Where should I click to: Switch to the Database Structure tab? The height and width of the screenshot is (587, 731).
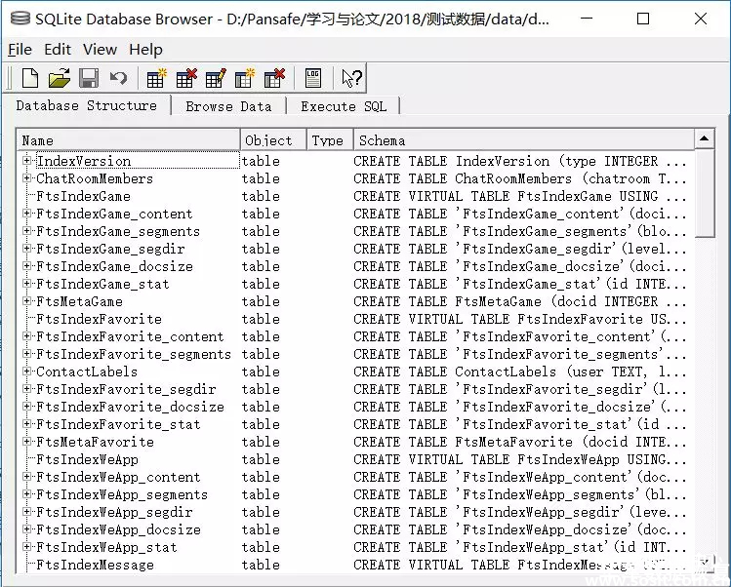pos(86,105)
